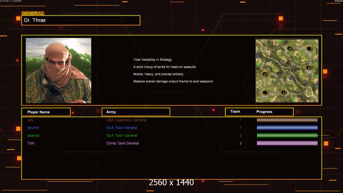Click Tom's pink loading progress bar
The image size is (343, 193).
pyautogui.click(x=287, y=143)
